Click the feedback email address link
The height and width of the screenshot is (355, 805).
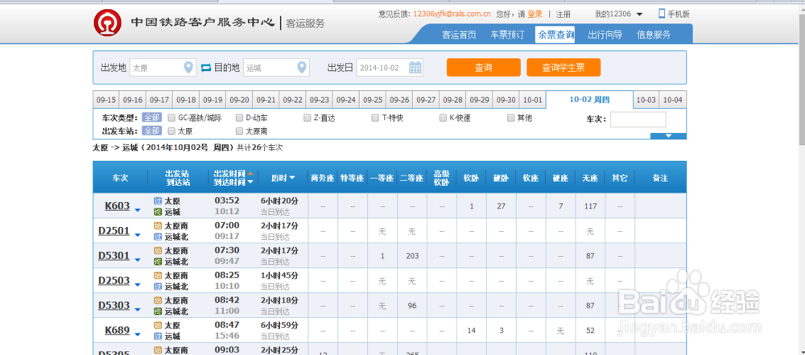(452, 14)
